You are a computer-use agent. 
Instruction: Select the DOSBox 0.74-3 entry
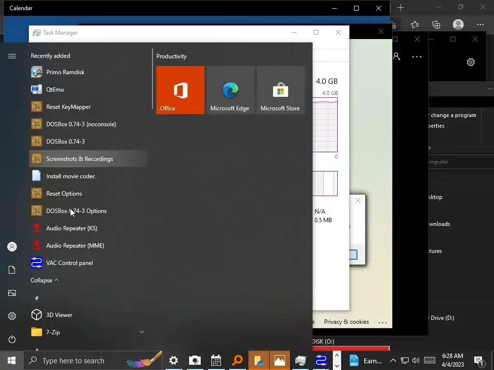pos(88,141)
